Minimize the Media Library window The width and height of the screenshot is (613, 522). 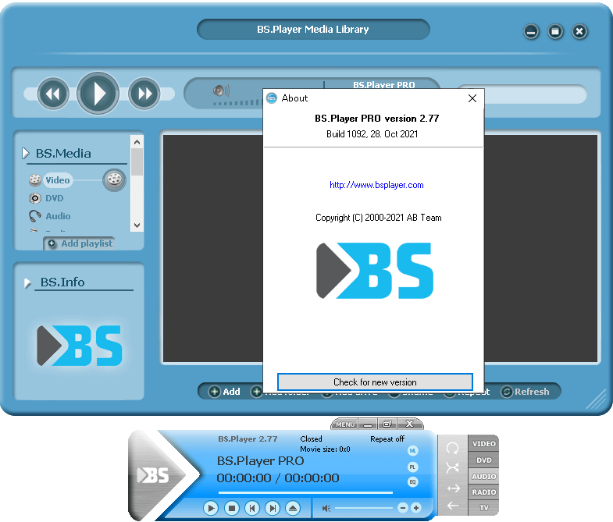click(531, 32)
